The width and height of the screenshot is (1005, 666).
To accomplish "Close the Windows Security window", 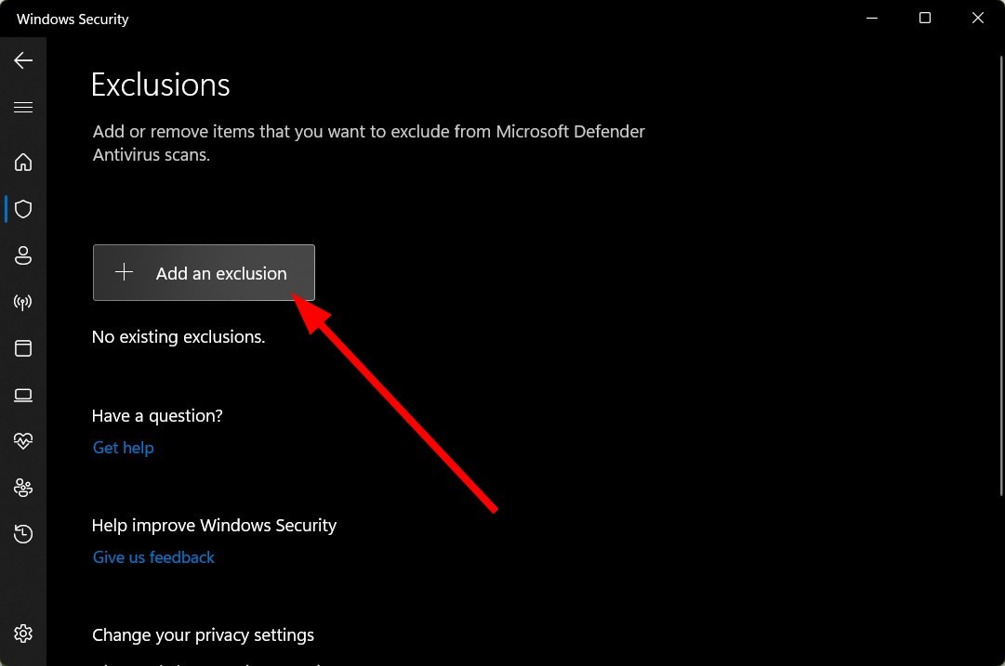I will (x=977, y=18).
